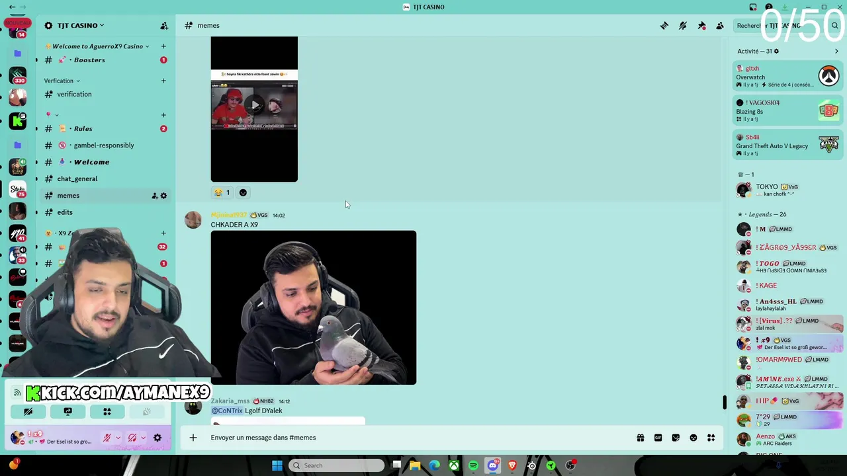Expand the Activité panel chevron

click(836, 51)
